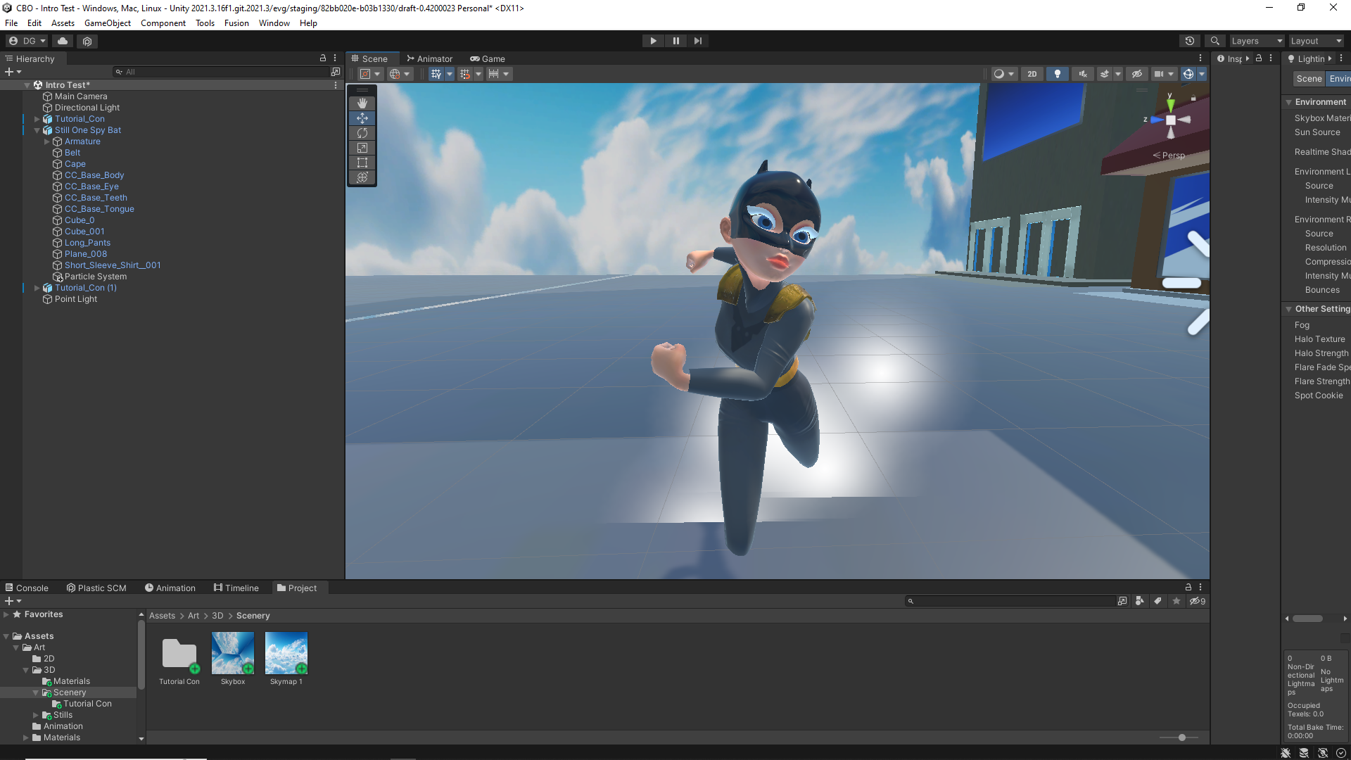Toggle Inspector panel lock
The image size is (1351, 760).
click(1259, 58)
